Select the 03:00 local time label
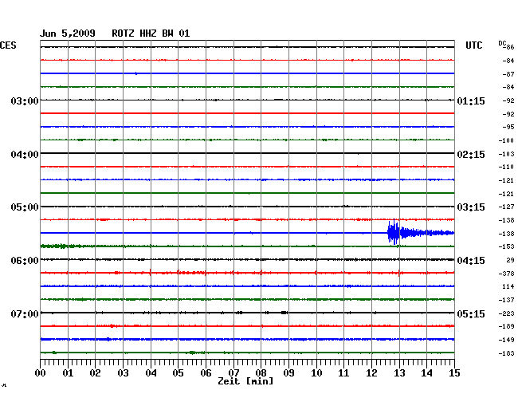518x394 pixels. tap(25, 100)
